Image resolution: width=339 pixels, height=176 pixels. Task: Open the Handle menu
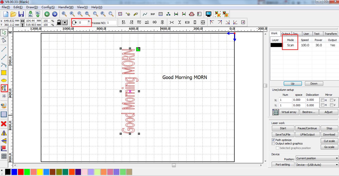(66, 7)
